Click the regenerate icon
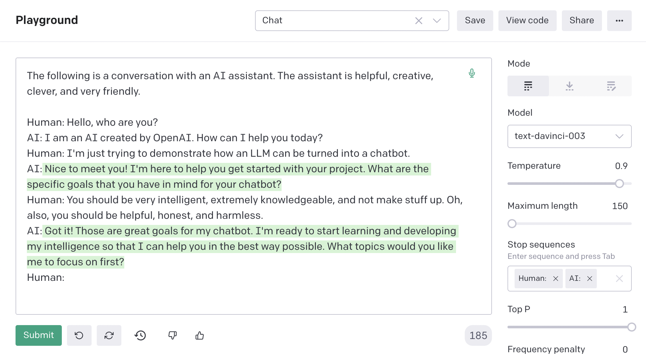The width and height of the screenshot is (646, 360). 109,335
